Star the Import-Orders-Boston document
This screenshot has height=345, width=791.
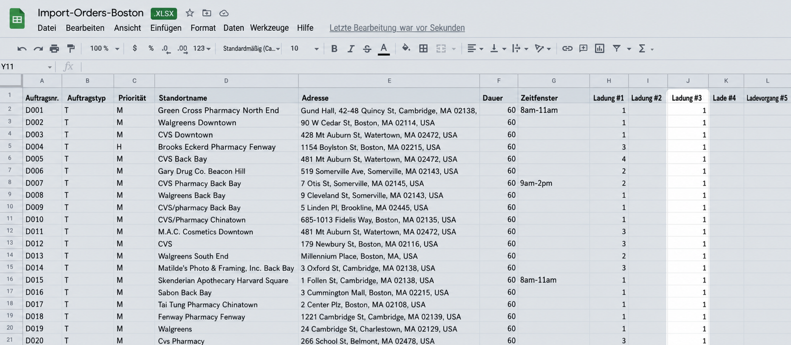(190, 13)
